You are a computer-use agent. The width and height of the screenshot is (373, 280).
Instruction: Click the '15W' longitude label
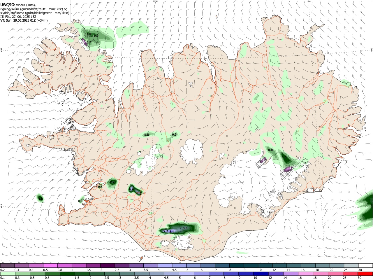[x=309, y=1]
